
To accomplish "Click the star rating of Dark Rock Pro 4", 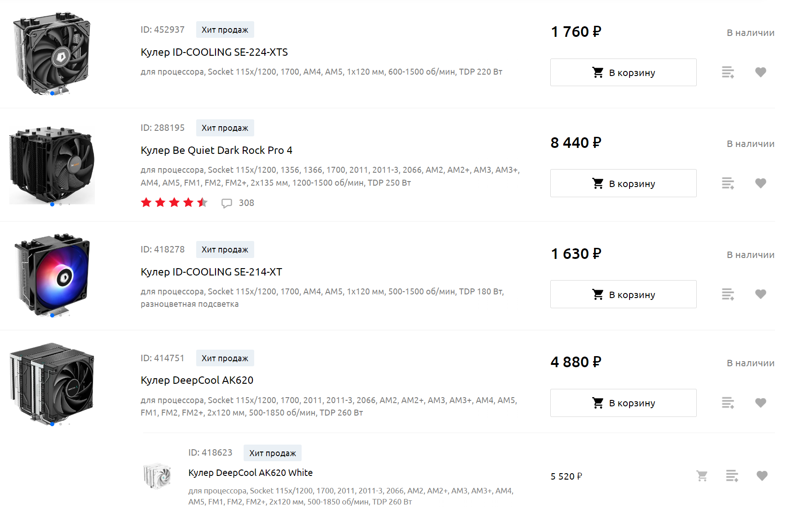I will tap(174, 203).
